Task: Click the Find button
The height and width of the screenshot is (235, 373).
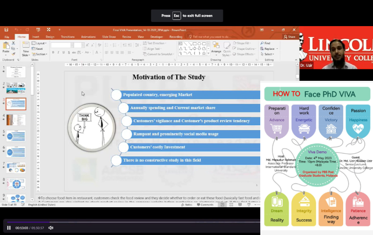Action: (x=265, y=43)
